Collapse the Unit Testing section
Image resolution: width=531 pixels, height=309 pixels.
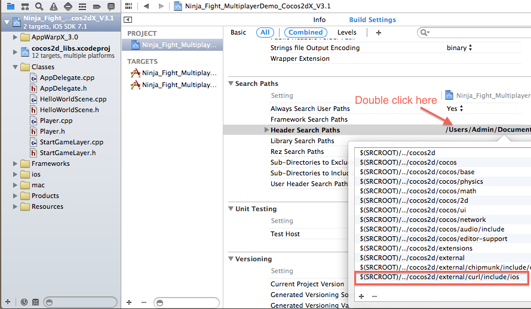tap(231, 209)
